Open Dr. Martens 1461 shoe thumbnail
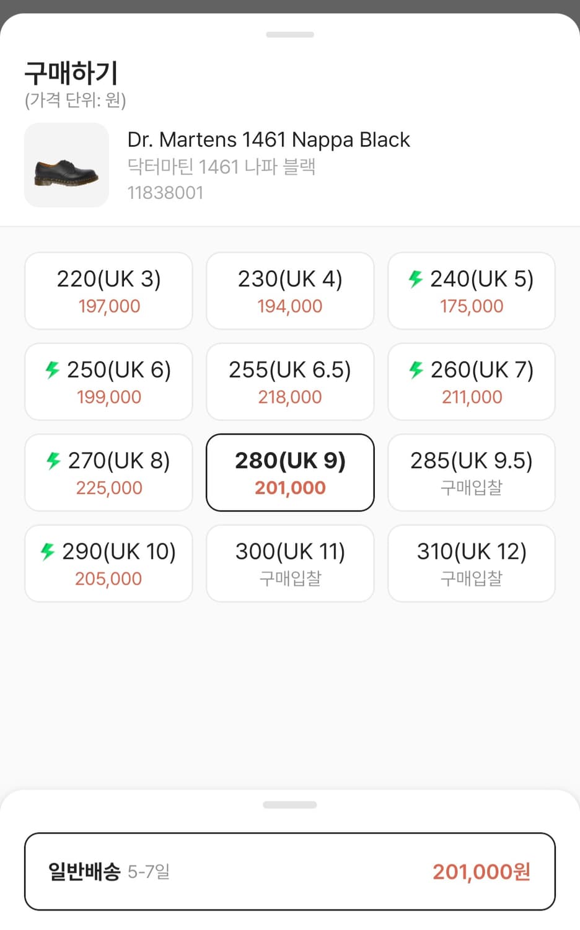 (x=66, y=165)
